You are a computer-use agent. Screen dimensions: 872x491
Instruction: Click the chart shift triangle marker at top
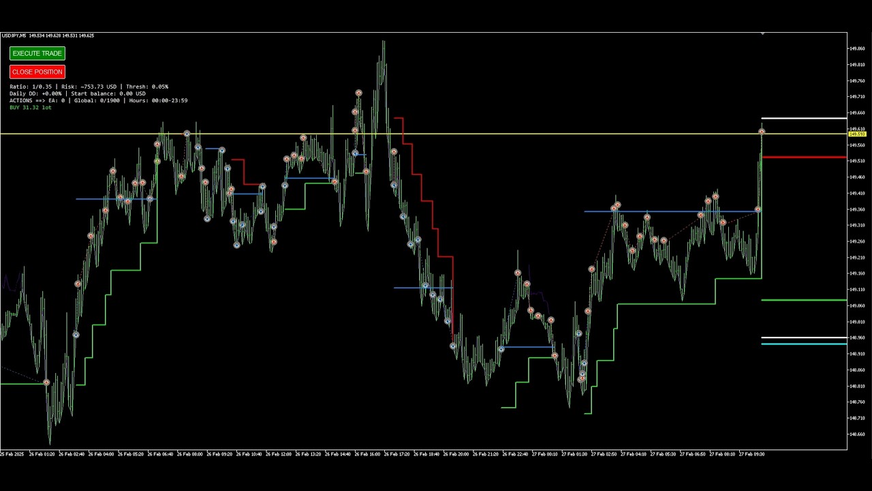click(x=762, y=33)
